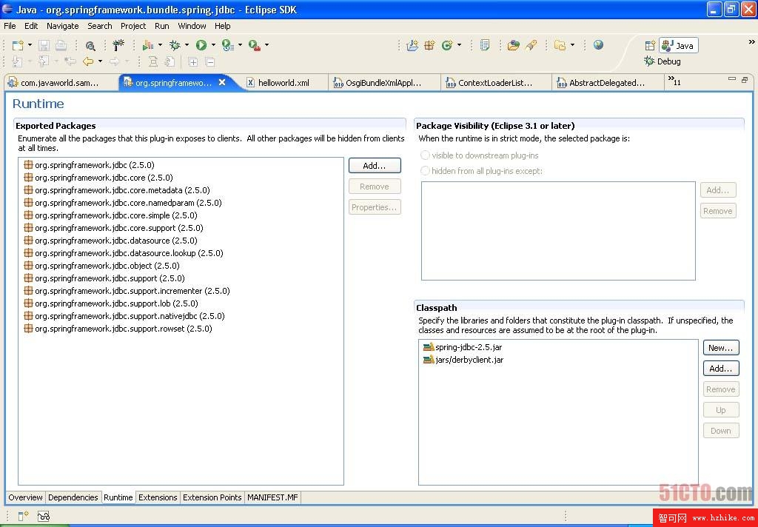Switch to helloworld.xml editor tab

(x=284, y=83)
